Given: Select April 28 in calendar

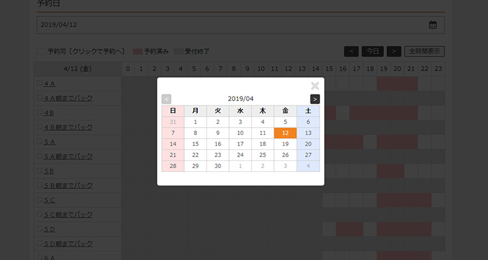Looking at the screenshot, I should (x=173, y=166).
